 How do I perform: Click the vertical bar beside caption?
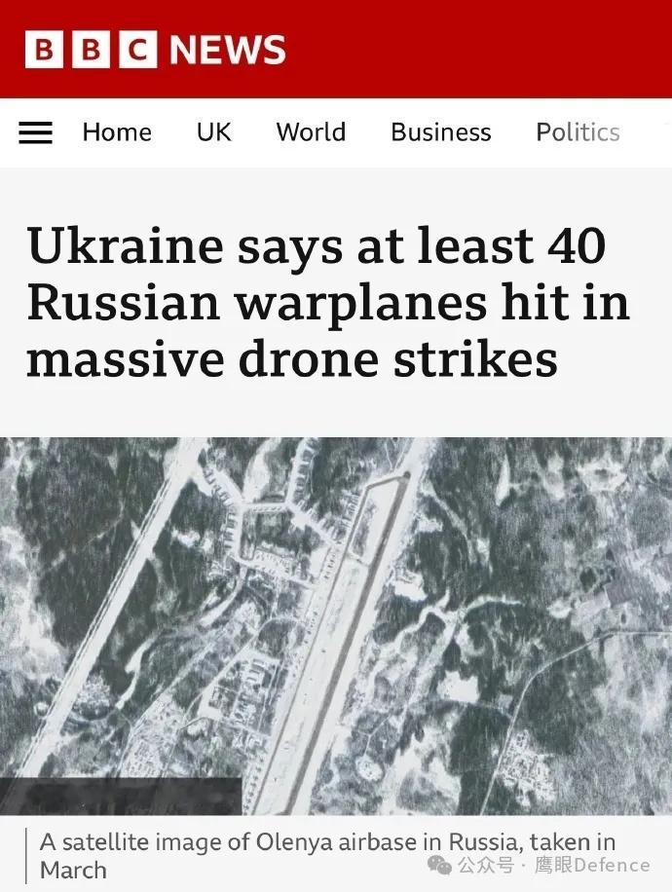pyautogui.click(x=26, y=856)
